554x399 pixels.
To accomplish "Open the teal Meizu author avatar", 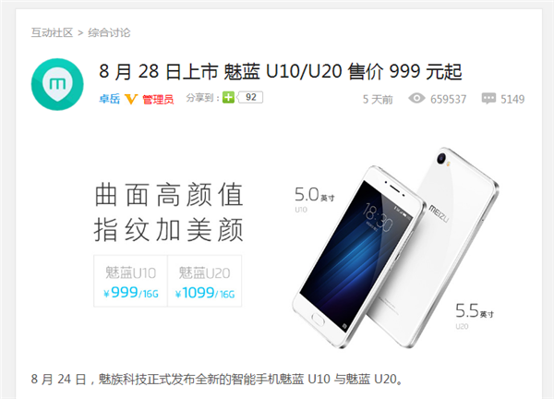I will [57, 84].
